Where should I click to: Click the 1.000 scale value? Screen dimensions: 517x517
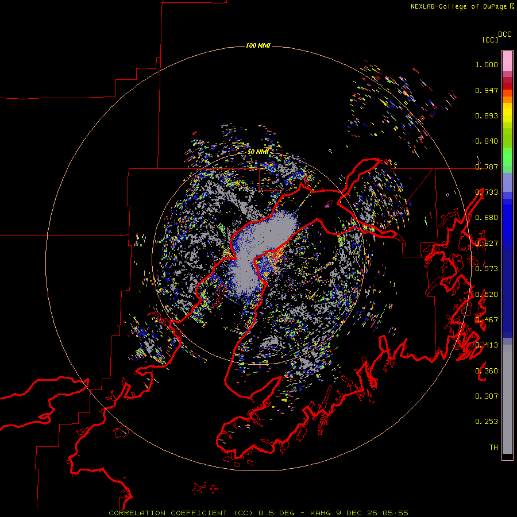coord(487,64)
